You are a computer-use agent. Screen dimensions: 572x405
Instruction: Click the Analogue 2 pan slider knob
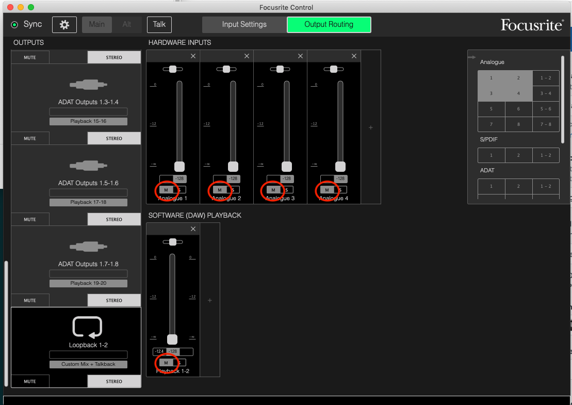pos(226,69)
